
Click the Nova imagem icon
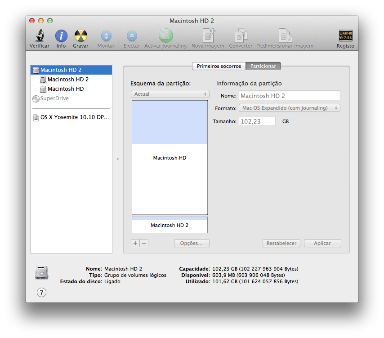point(208,36)
